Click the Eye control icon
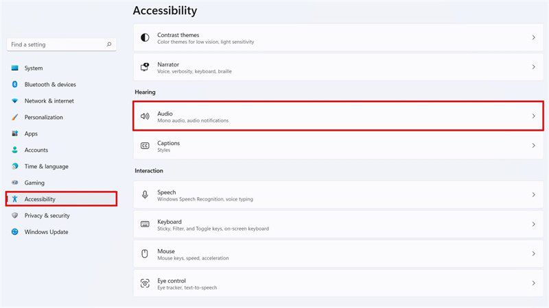 click(145, 283)
